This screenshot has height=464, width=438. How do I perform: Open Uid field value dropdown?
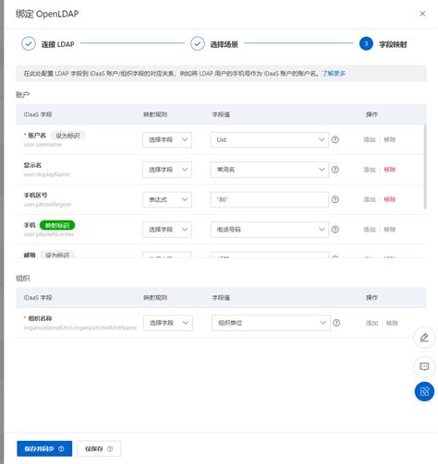269,140
